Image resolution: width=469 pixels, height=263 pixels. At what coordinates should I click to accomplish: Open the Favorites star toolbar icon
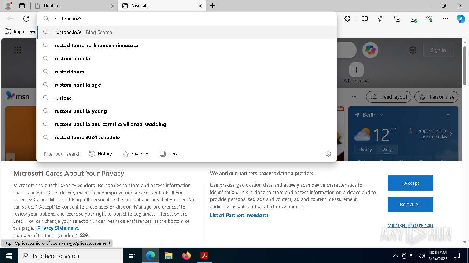pyautogui.click(x=381, y=19)
